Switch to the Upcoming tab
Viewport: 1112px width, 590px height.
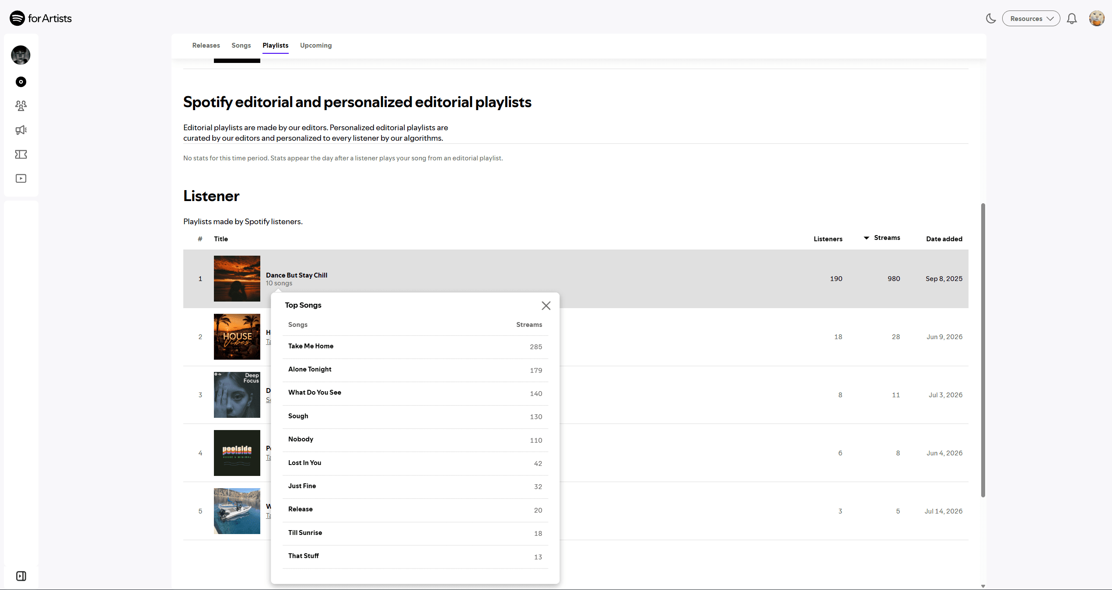pos(316,45)
